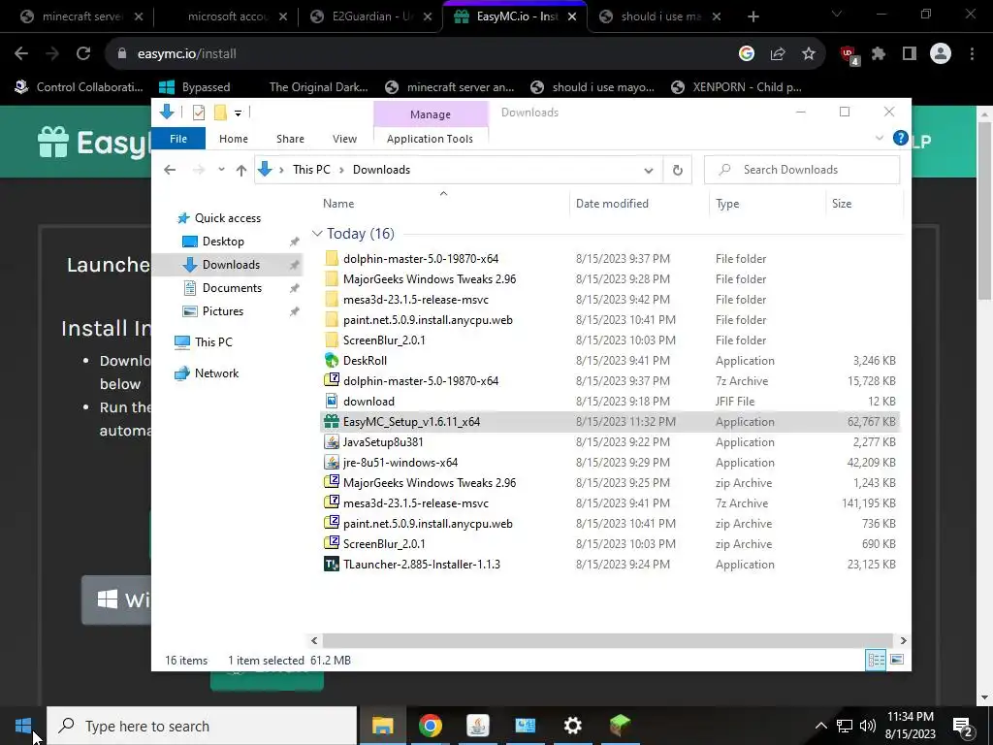Image resolution: width=993 pixels, height=745 pixels.
Task: Click the Windows Start button
Action: click(23, 726)
